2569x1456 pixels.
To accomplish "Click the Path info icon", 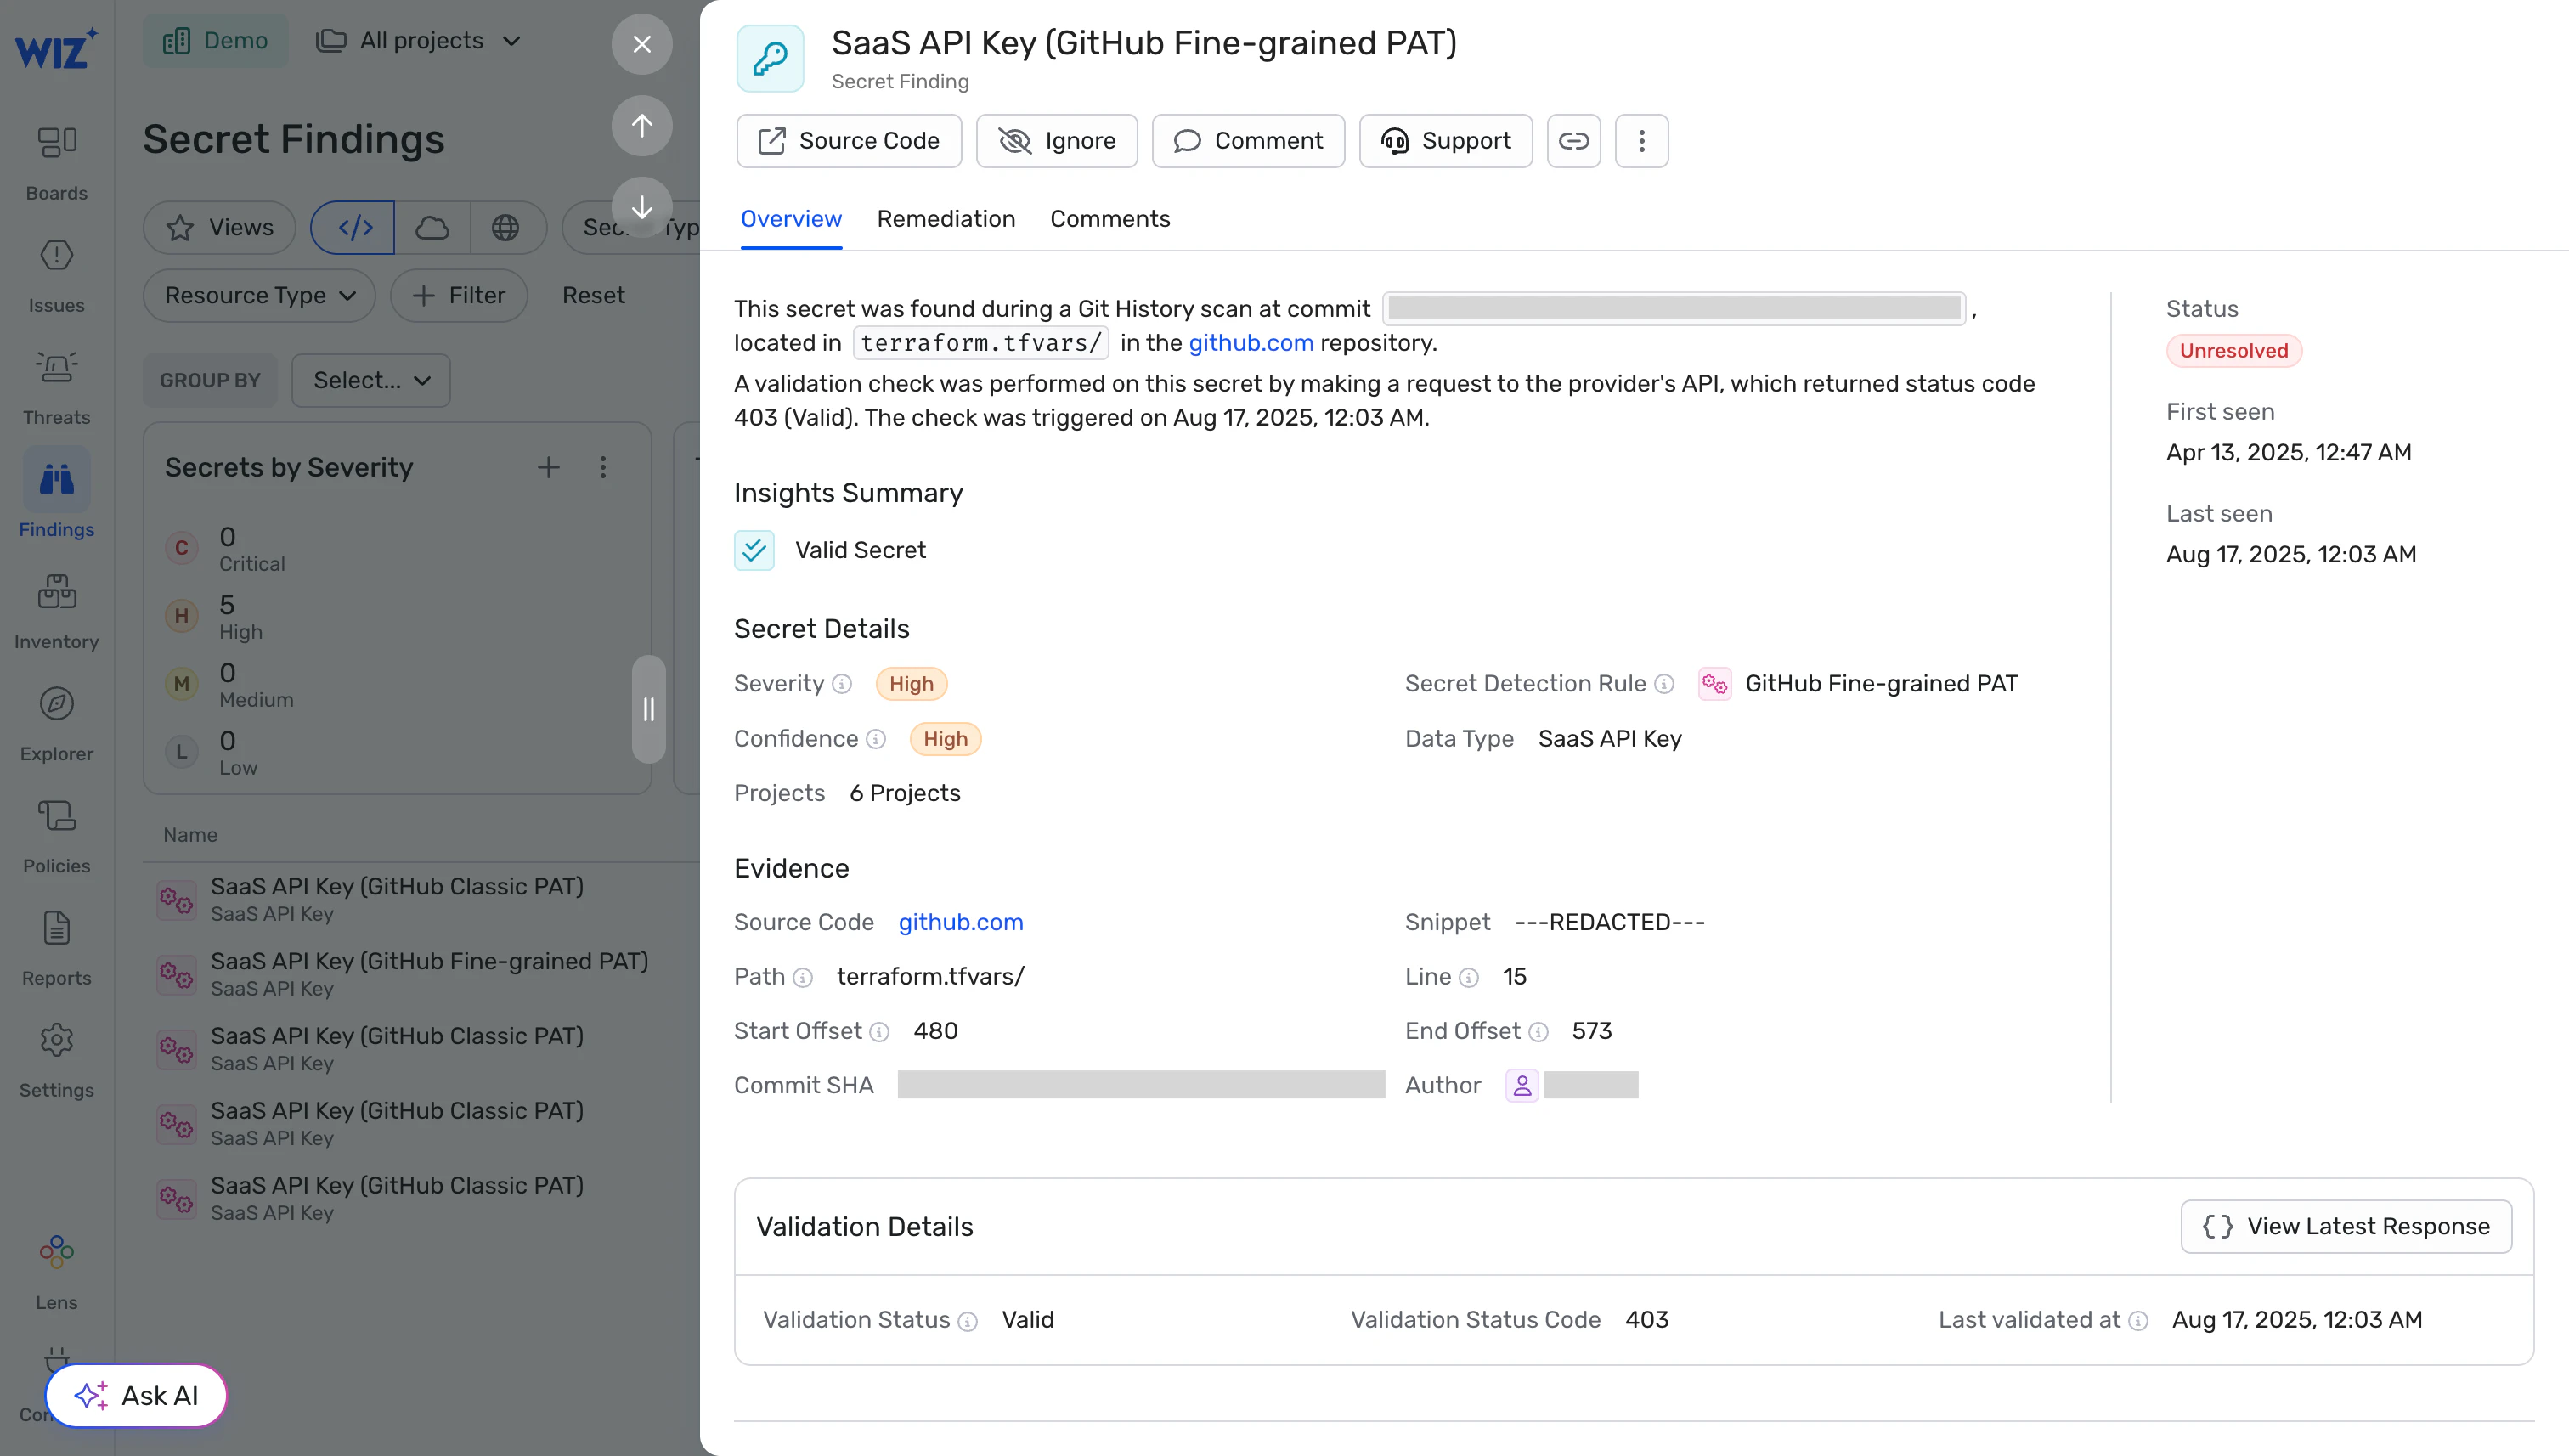I will 802,977.
